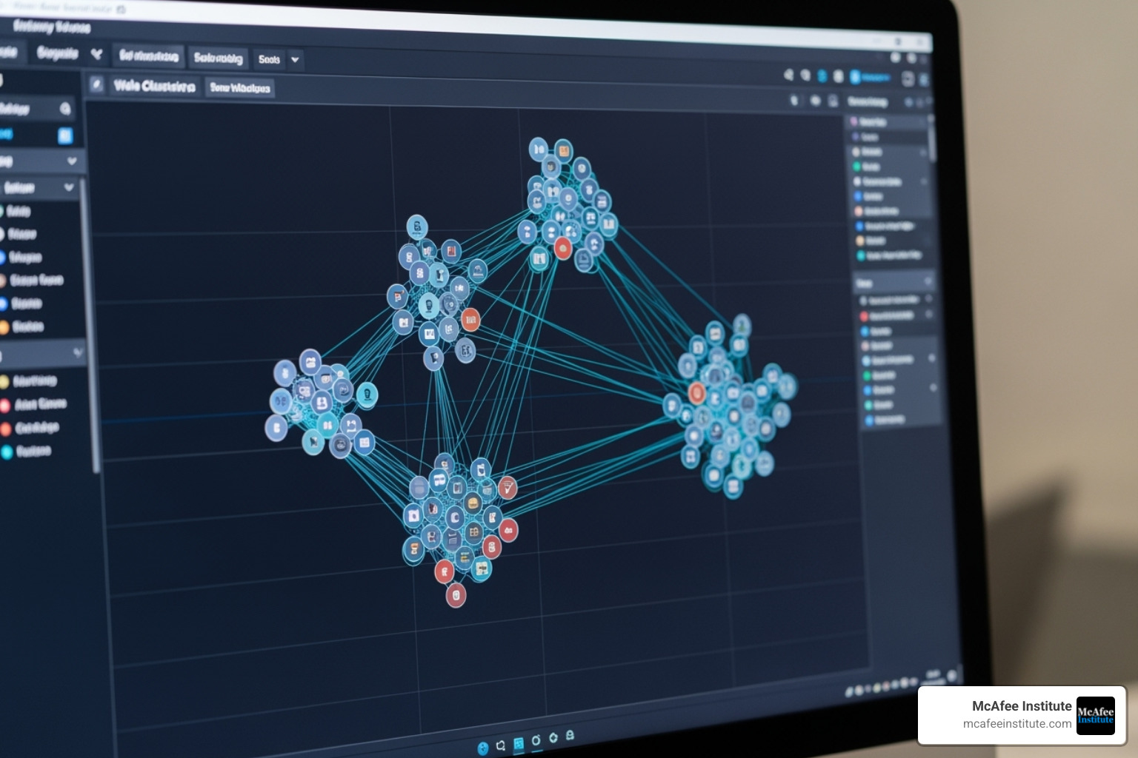Switch to the Sort Widgets tab
The image size is (1138, 758).
pyautogui.click(x=239, y=87)
